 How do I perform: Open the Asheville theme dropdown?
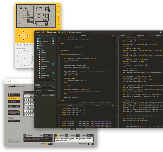point(14,121)
